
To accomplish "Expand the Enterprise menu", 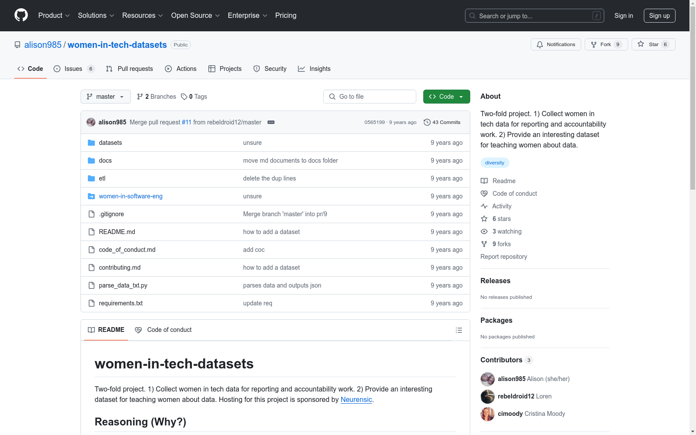I will [x=248, y=16].
